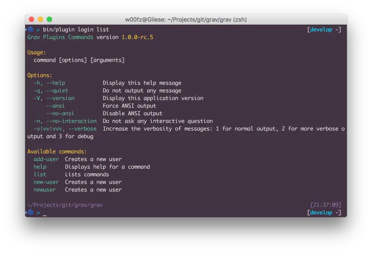Zoom the terminal with green button

click(49, 19)
